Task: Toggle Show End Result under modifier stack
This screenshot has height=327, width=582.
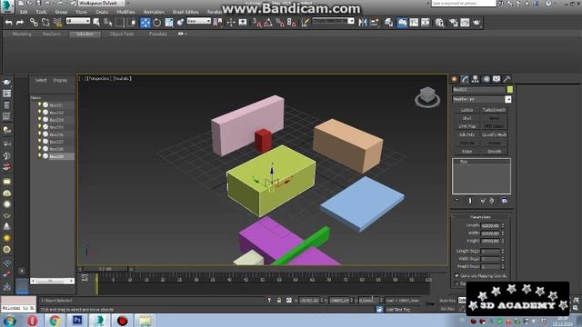Action: coord(470,201)
